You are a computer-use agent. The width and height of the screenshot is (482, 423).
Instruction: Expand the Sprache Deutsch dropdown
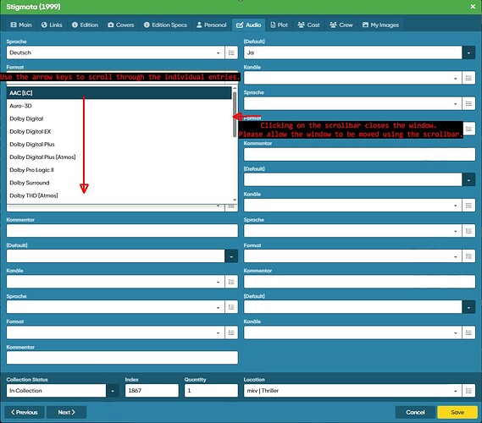point(218,52)
